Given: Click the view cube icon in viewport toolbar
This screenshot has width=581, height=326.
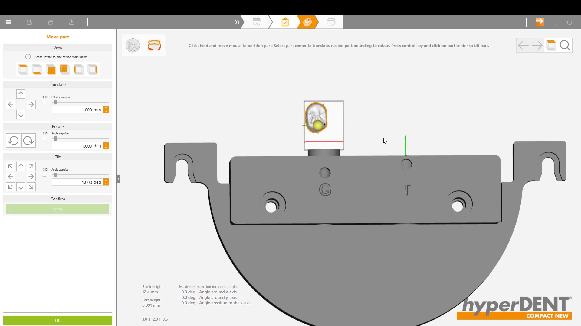Looking at the screenshot, I should pos(551,46).
